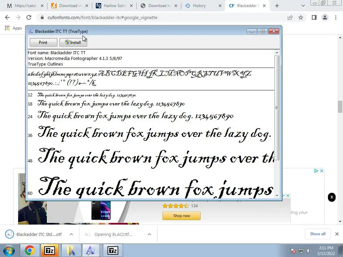Click the Print button in font viewer
Image resolution: width=343 pixels, height=257 pixels.
pos(43,42)
